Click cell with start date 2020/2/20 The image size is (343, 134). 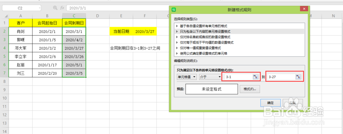click(x=47, y=73)
